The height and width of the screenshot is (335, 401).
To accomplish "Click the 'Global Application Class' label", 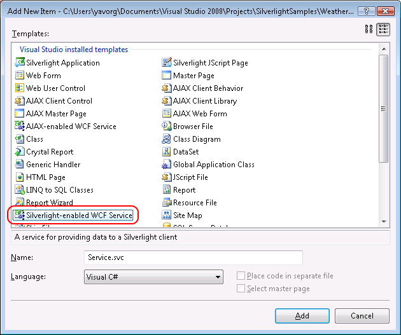I will [213, 165].
